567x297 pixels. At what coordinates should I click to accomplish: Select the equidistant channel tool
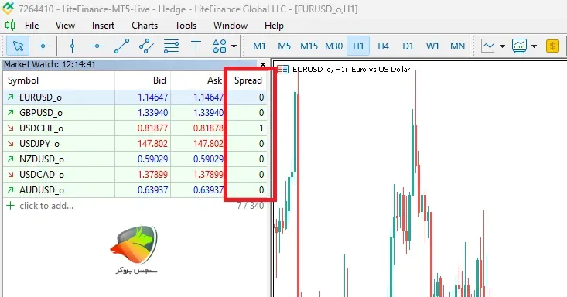point(146,46)
